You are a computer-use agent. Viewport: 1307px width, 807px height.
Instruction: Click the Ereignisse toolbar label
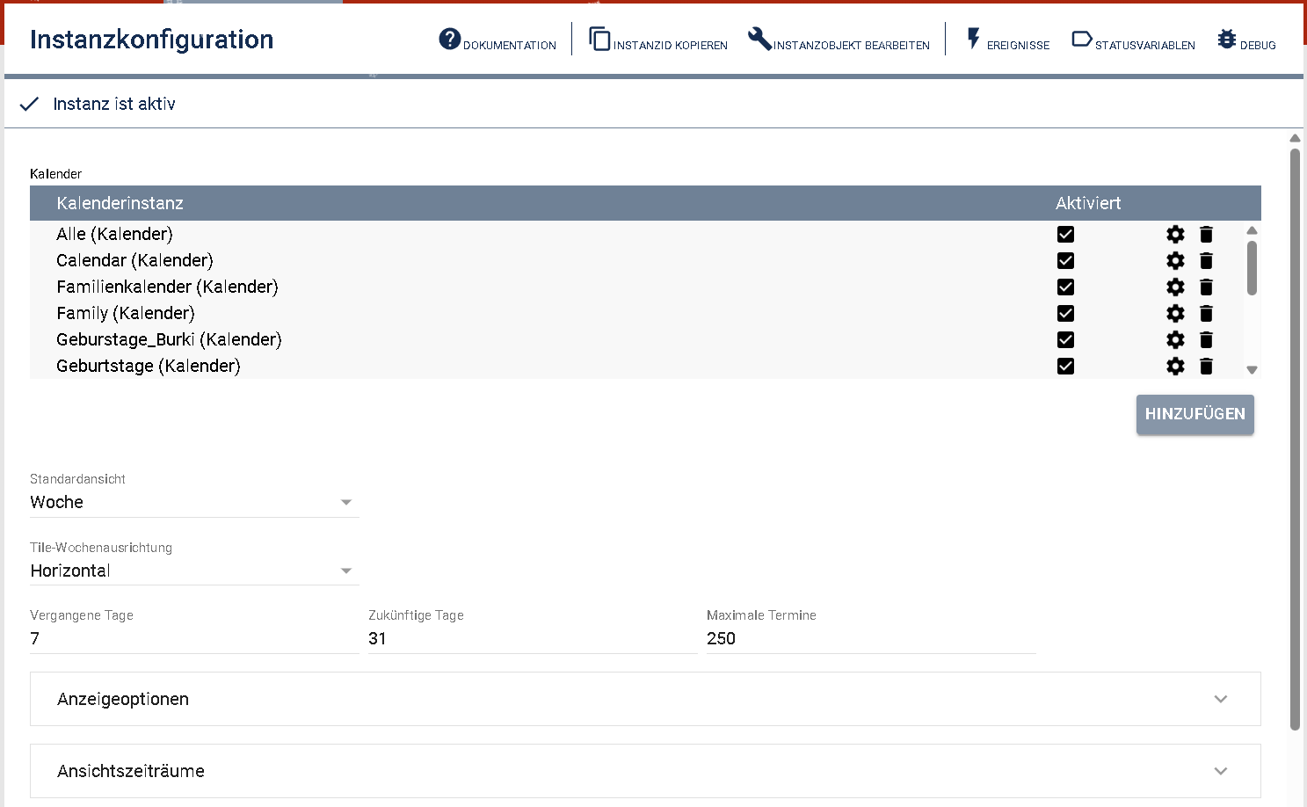tap(1018, 46)
